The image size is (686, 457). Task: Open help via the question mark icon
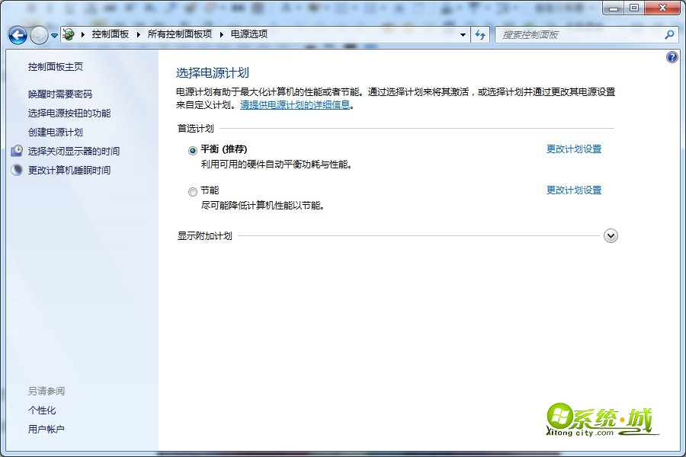(672, 56)
